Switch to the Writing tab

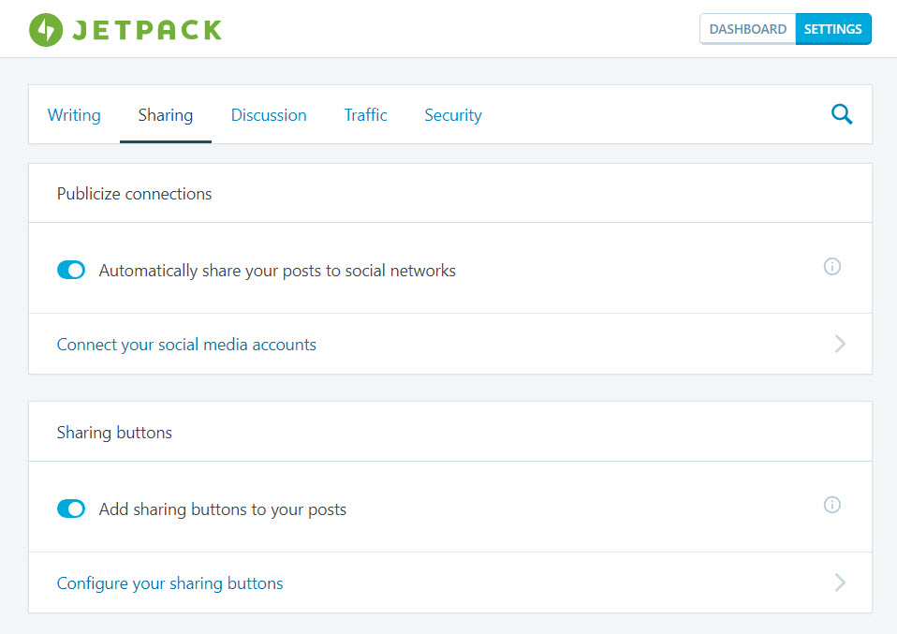click(74, 115)
